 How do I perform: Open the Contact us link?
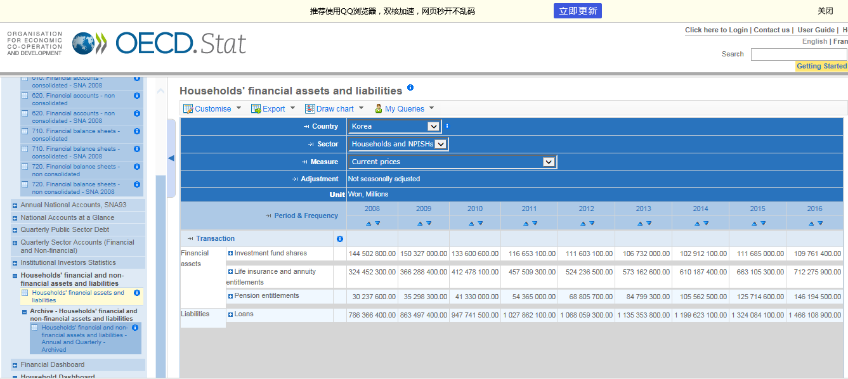[x=771, y=30]
